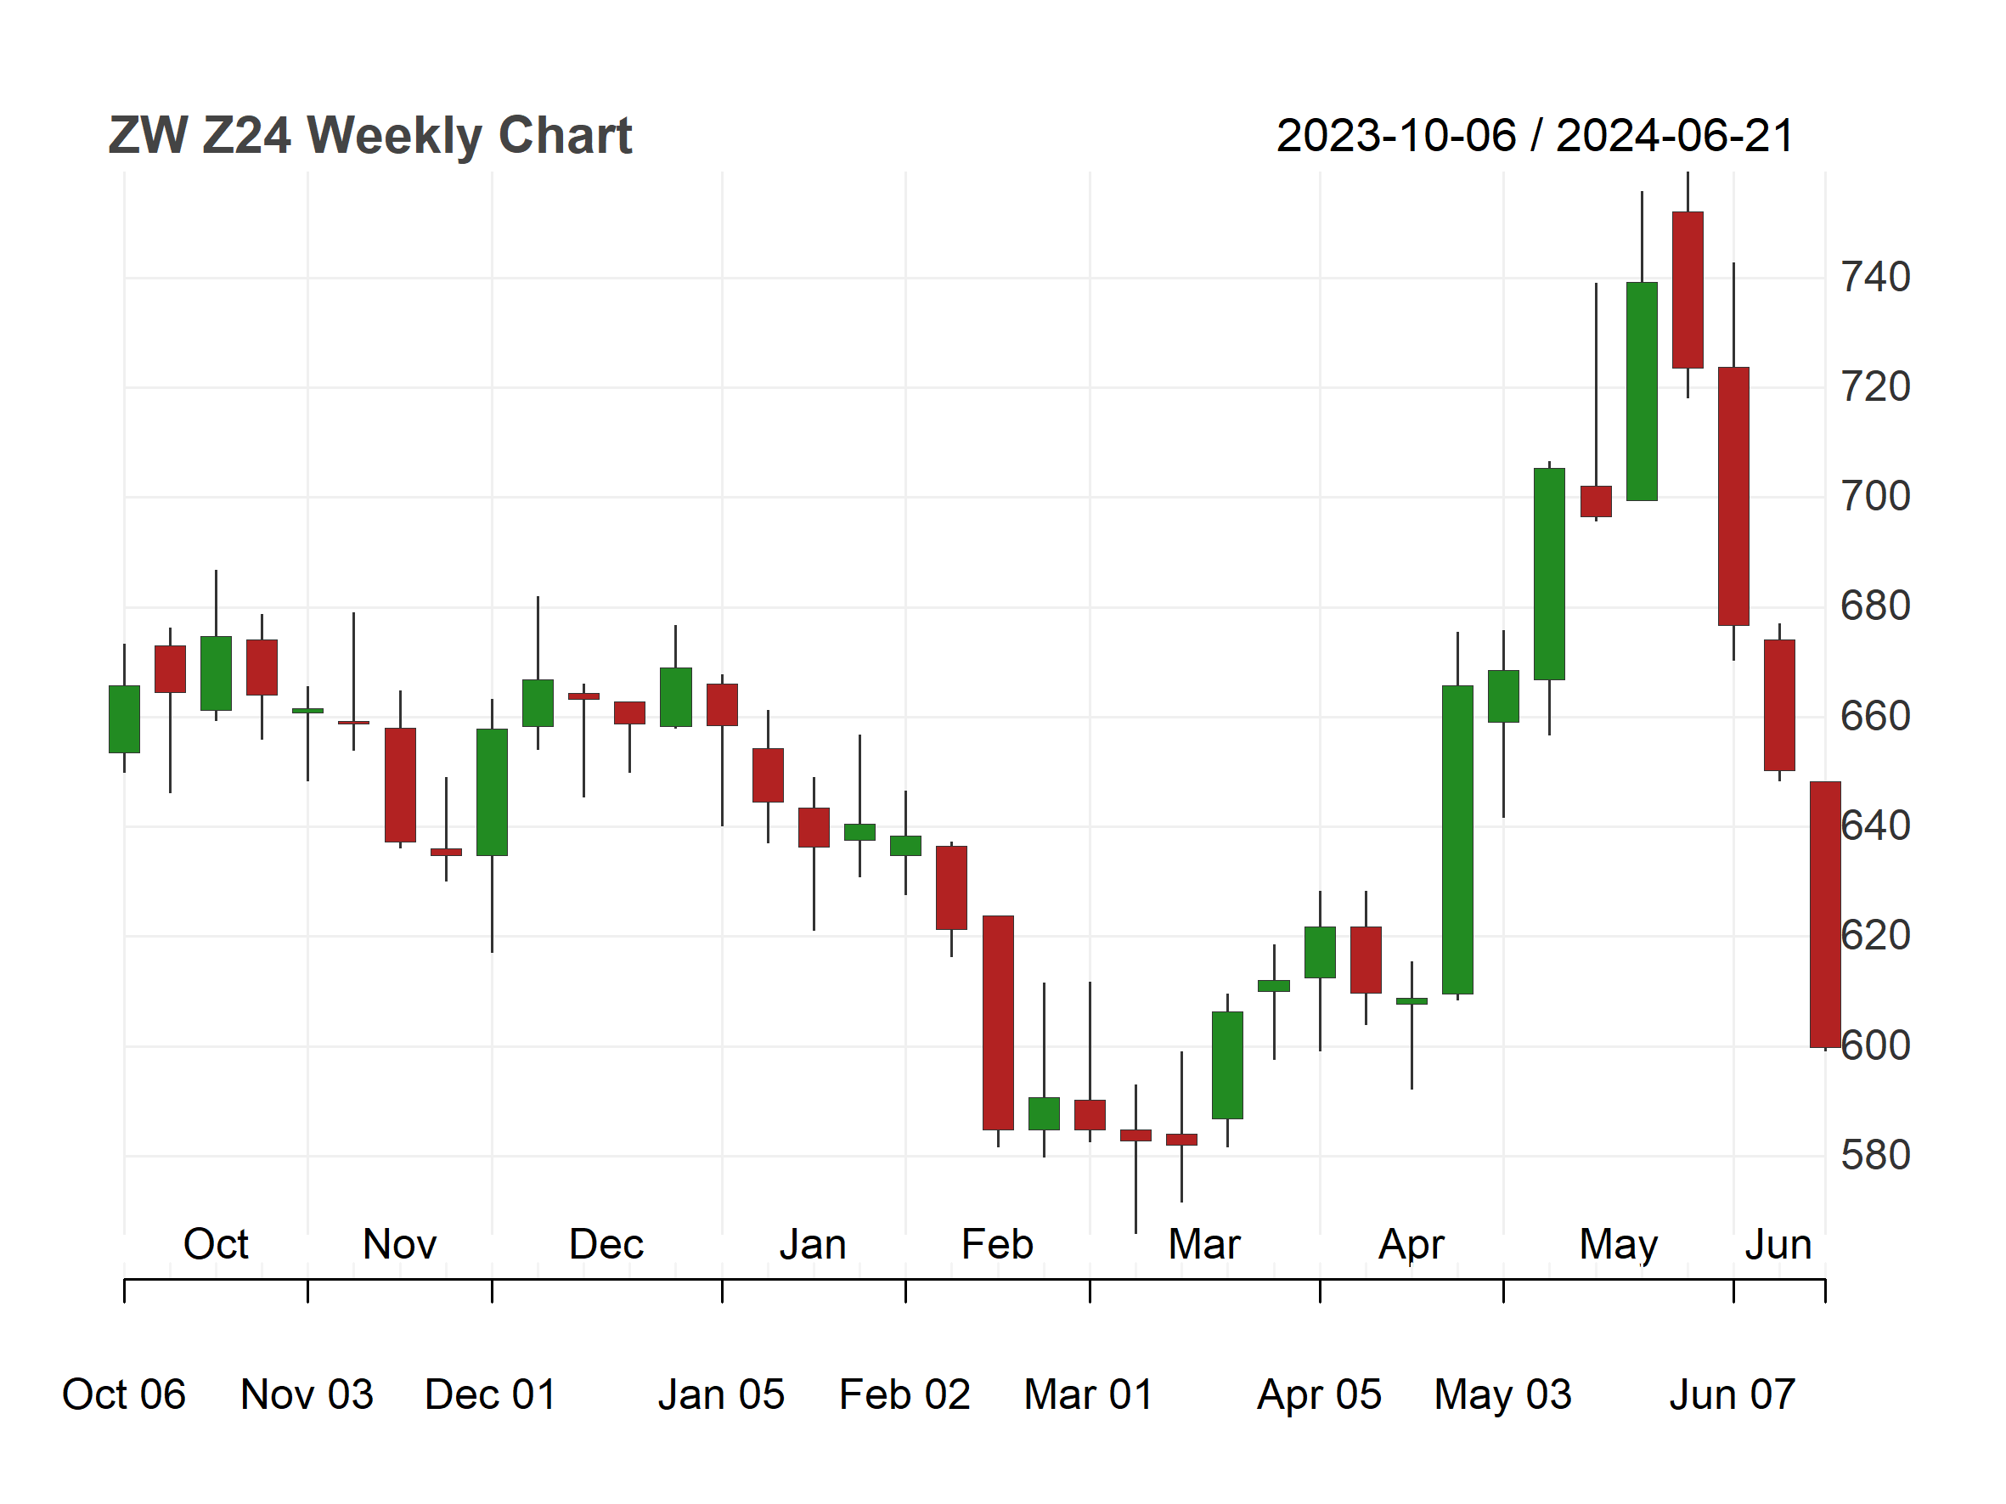The width and height of the screenshot is (2006, 1504).
Task: Click the 700 price axis label
Action: pyautogui.click(x=1874, y=497)
